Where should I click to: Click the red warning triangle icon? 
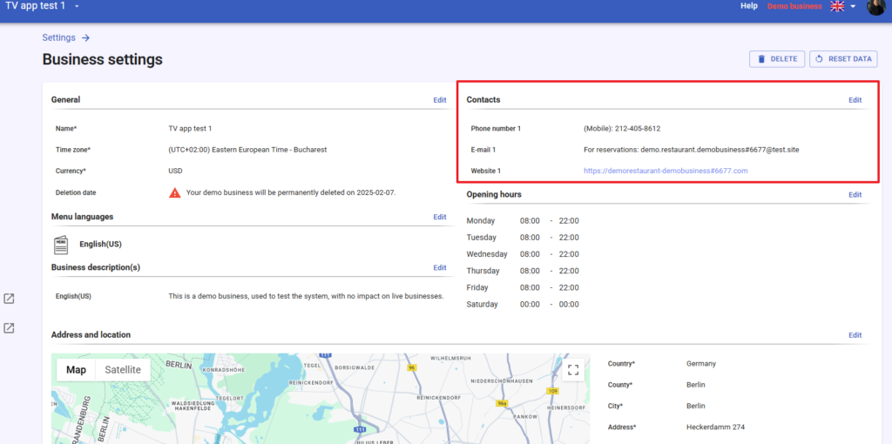(174, 192)
